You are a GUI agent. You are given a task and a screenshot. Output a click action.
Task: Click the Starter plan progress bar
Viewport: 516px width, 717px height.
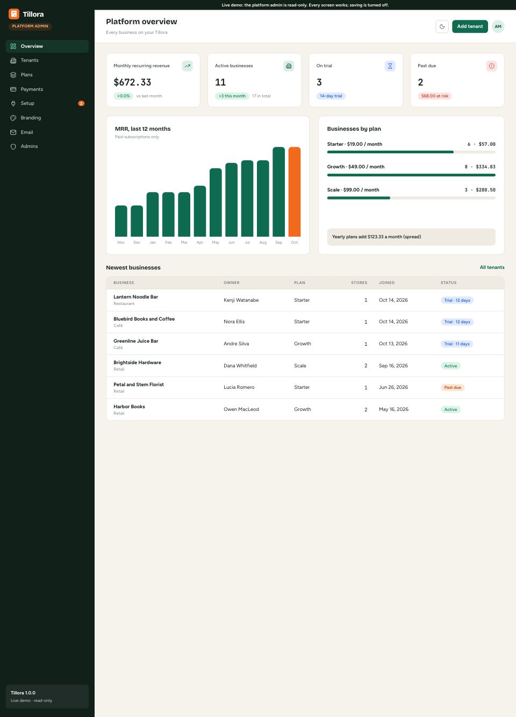pos(411,152)
